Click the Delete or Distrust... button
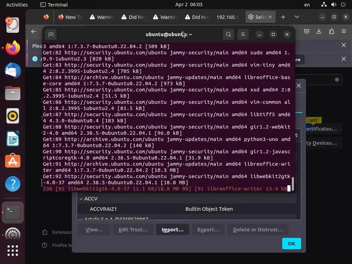Viewport: 352px width, 264px height. pos(258,230)
